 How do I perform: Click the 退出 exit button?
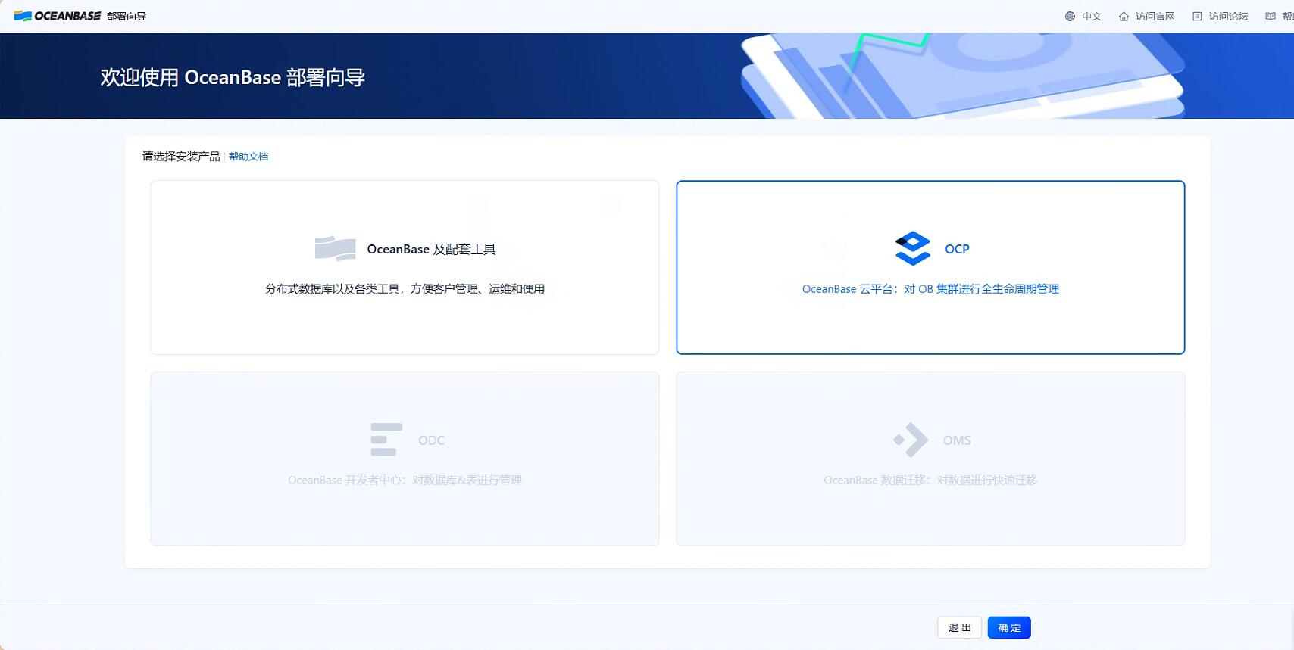(960, 628)
